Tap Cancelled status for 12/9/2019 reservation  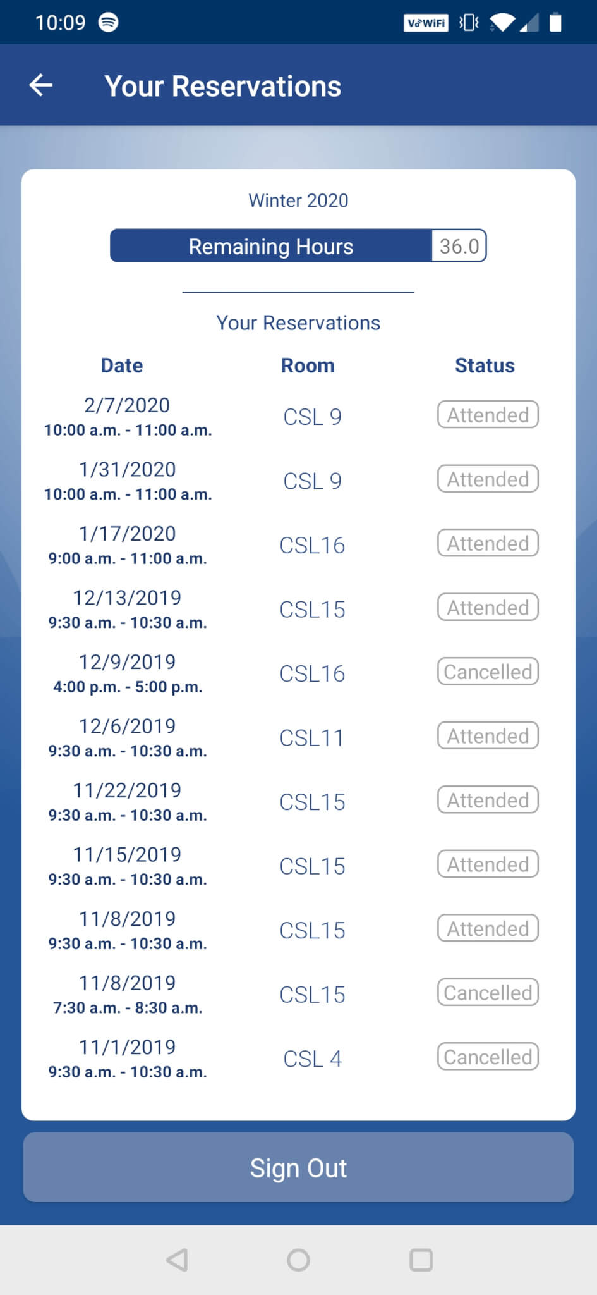(488, 672)
